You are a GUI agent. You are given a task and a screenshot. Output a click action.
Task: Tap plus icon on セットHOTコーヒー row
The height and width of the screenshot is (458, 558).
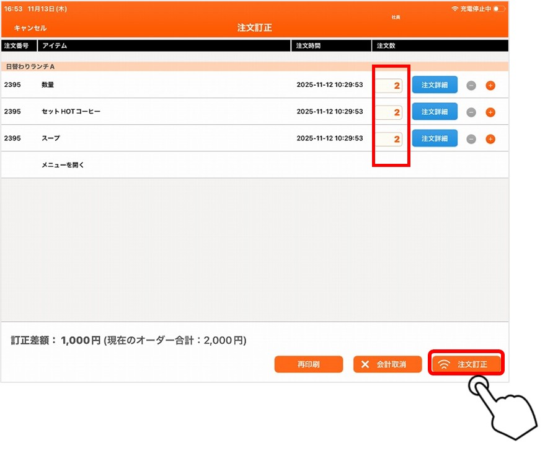click(490, 112)
